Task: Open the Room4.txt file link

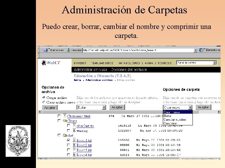Action: pyautogui.click(x=84, y=155)
